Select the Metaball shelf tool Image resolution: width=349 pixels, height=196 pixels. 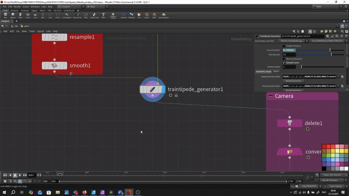pos(132,15)
